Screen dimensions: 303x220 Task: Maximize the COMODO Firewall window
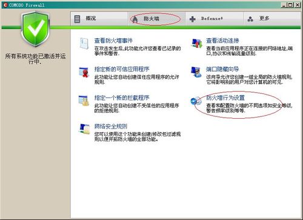click(x=290, y=5)
